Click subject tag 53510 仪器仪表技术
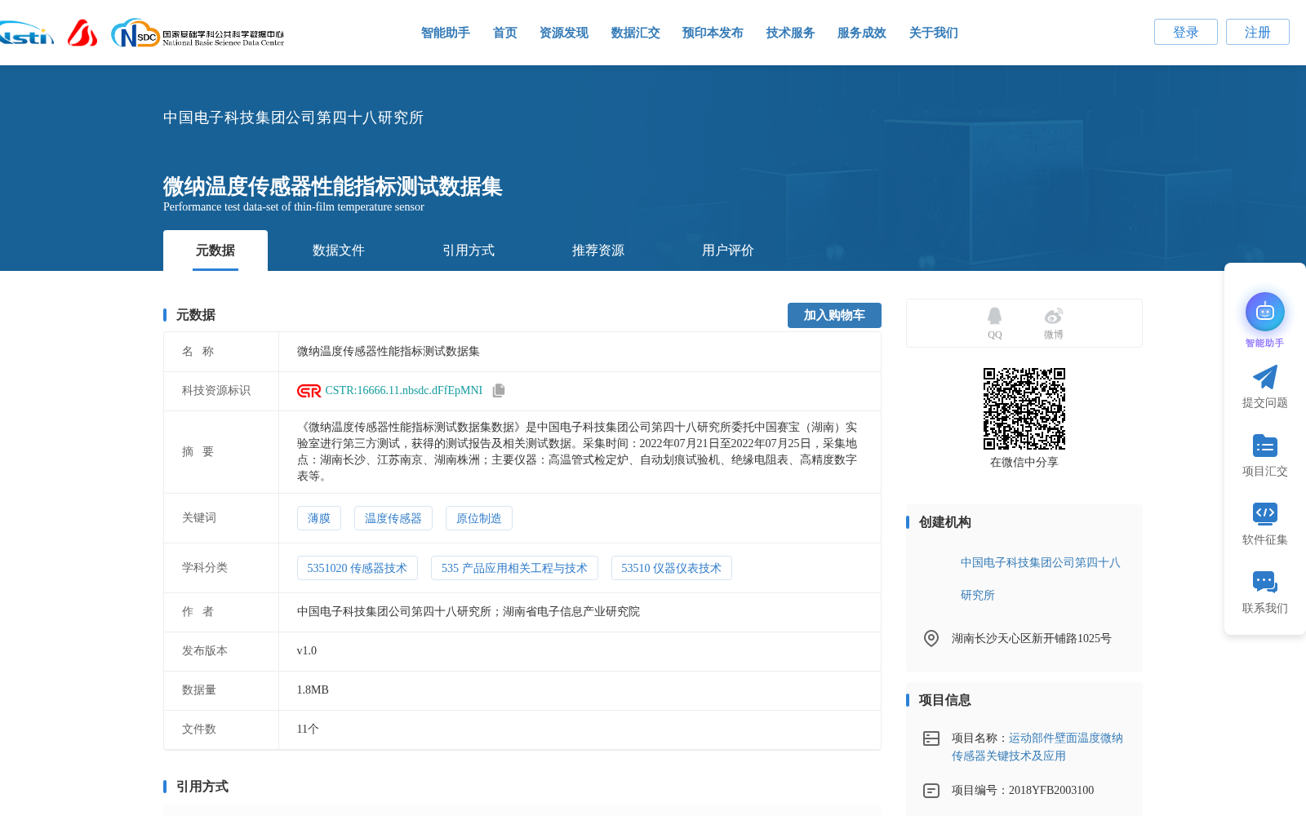Screen dimensions: 1306x816 coord(672,568)
